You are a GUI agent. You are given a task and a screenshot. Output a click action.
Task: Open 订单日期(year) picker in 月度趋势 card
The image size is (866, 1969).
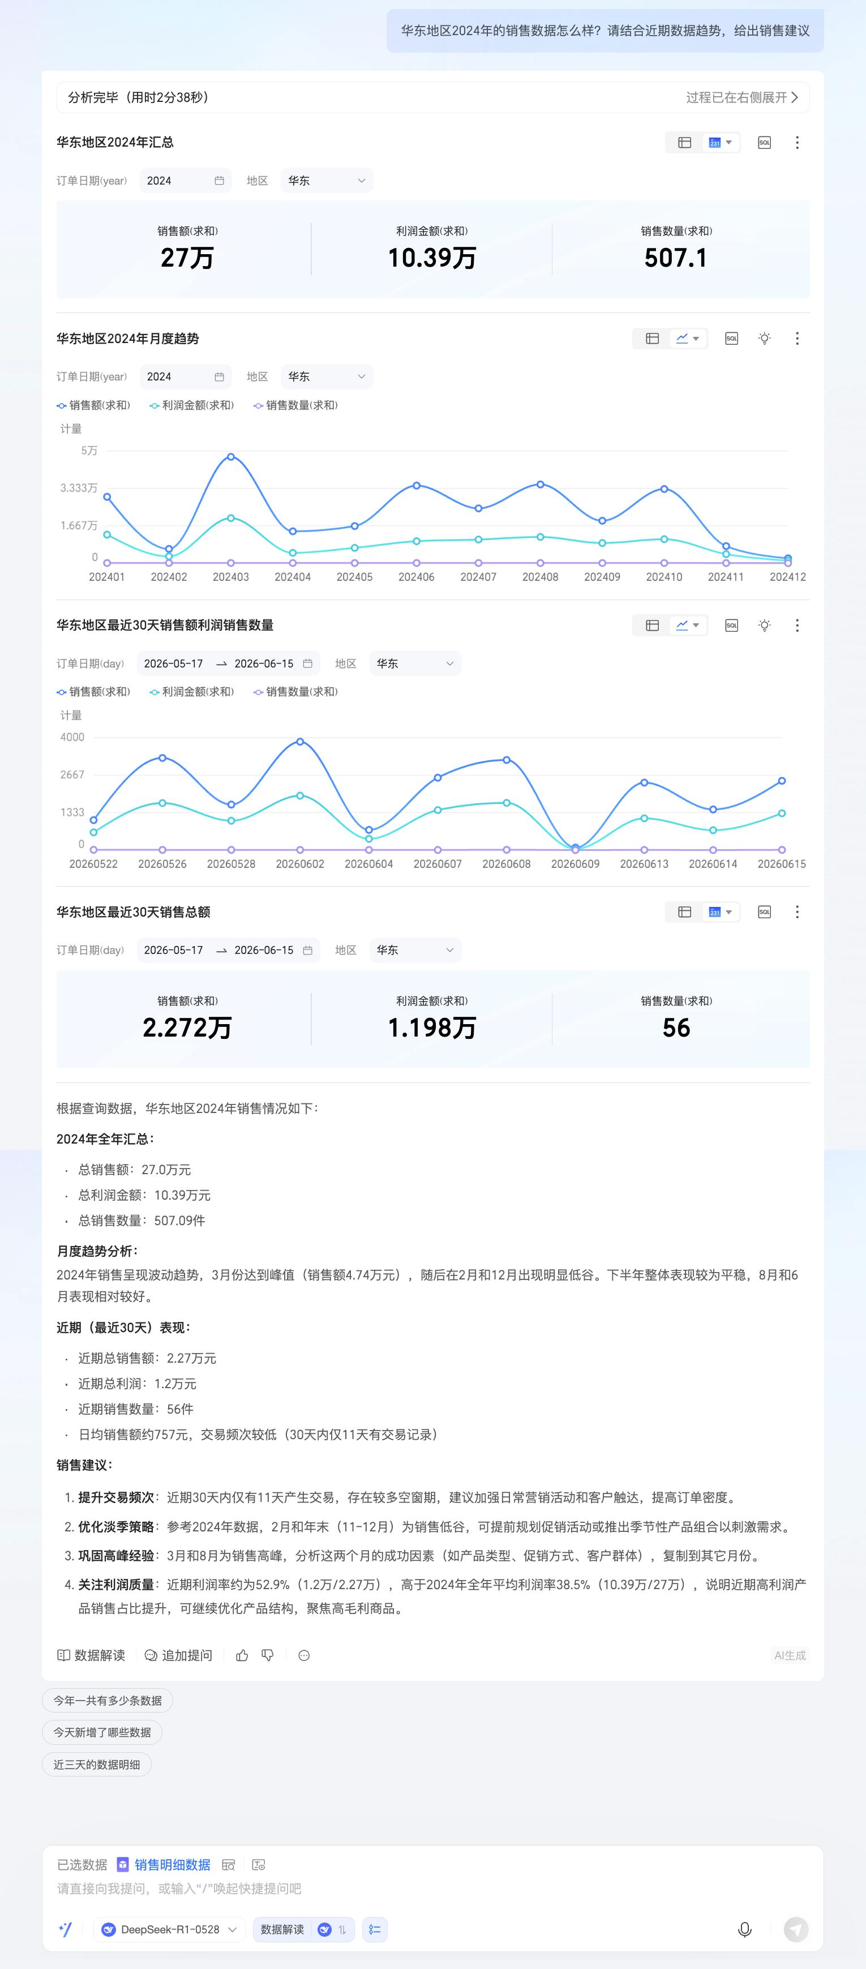[186, 377]
